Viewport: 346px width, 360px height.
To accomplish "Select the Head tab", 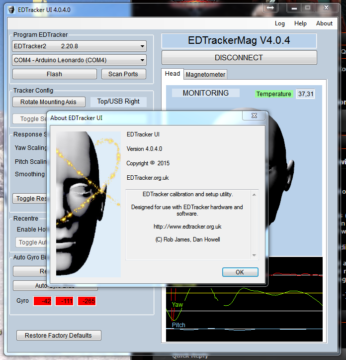I will pyautogui.click(x=173, y=74).
